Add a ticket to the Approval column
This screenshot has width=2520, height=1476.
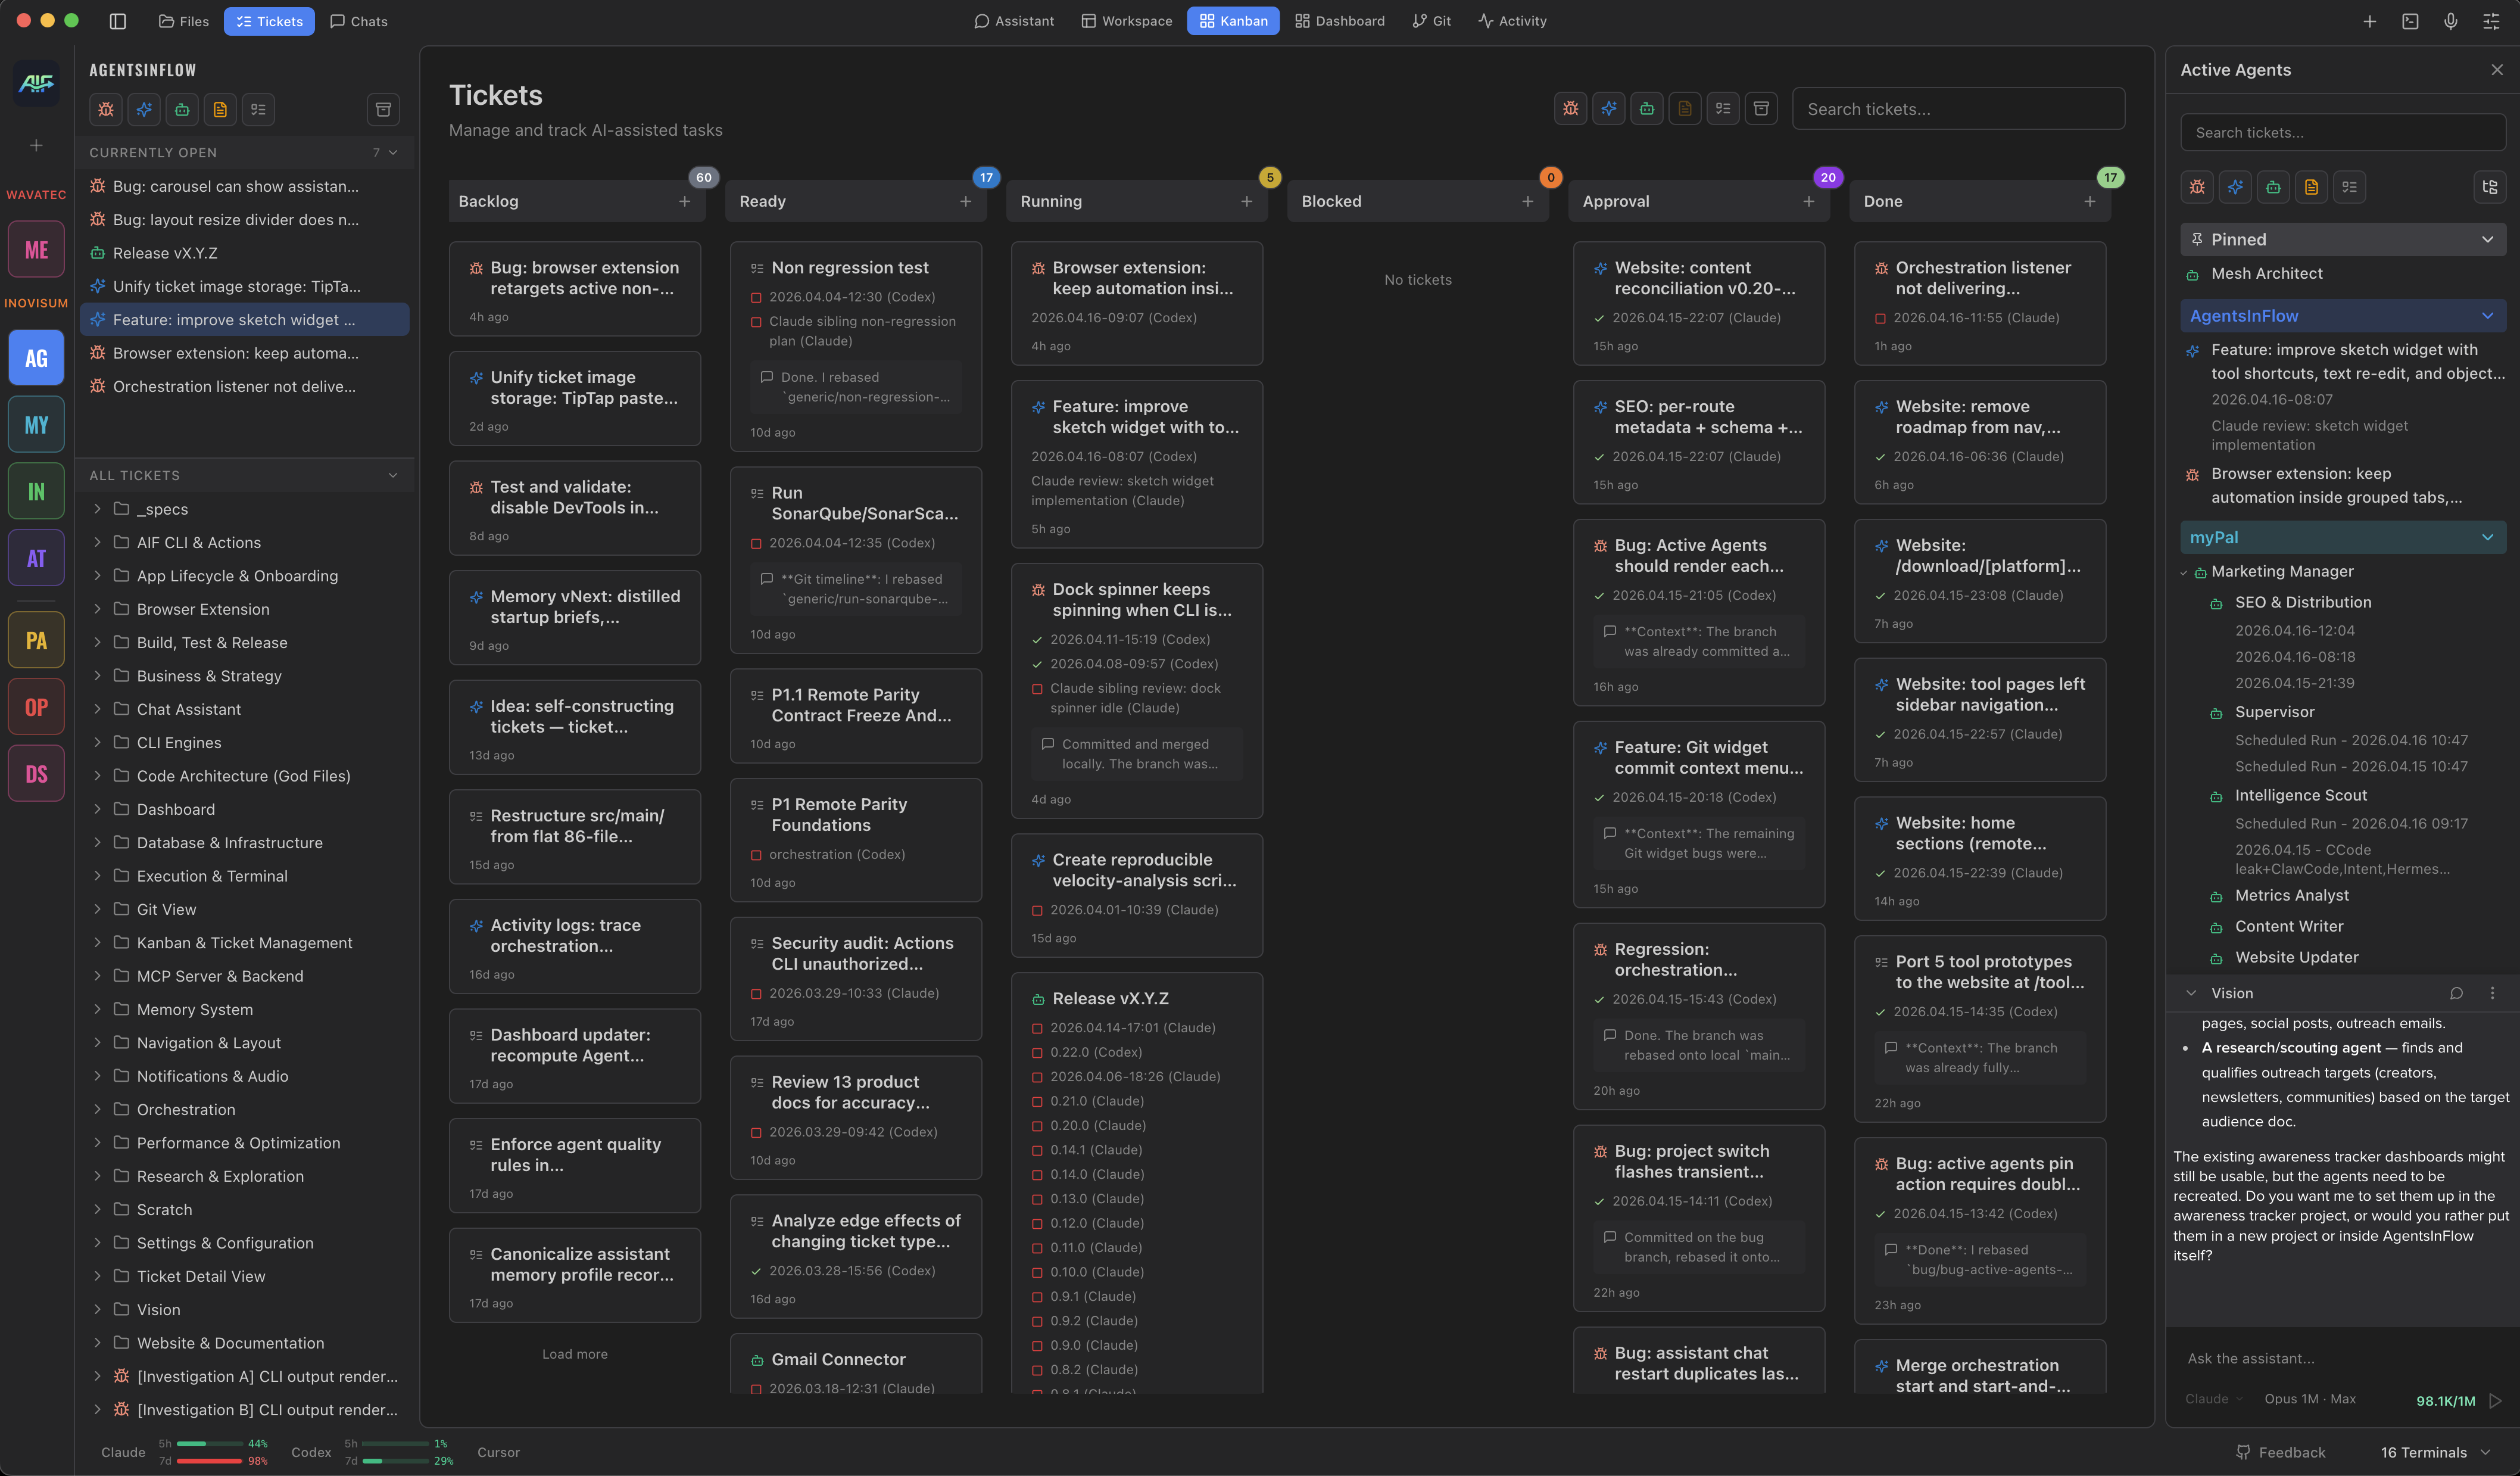[1808, 201]
